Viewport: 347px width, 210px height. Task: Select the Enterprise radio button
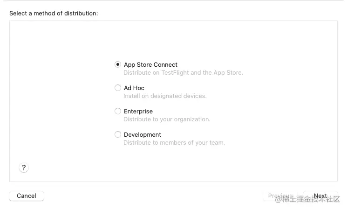click(x=118, y=111)
